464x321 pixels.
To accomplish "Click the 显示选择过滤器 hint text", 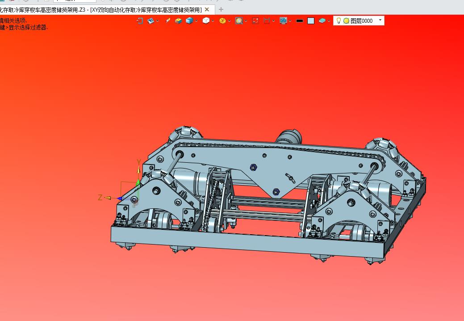I will [x=28, y=28].
